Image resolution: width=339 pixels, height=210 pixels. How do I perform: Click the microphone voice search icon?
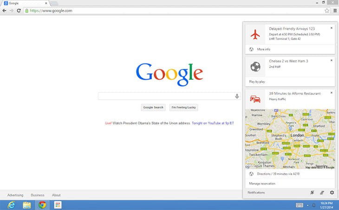[237, 96]
